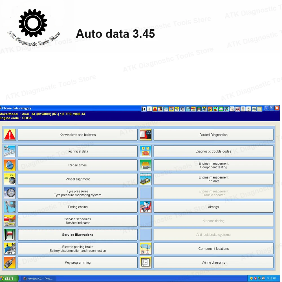This screenshot has height=282, width=282.
Task: Click the Windows start button
Action: pyautogui.click(x=9, y=279)
